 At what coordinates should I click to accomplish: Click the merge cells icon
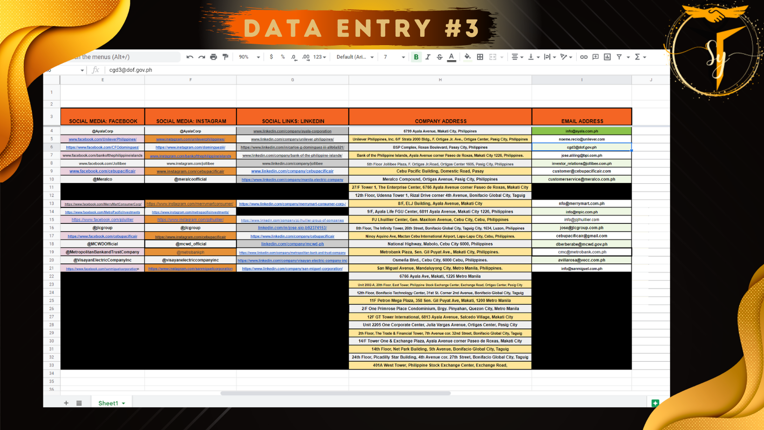click(492, 57)
